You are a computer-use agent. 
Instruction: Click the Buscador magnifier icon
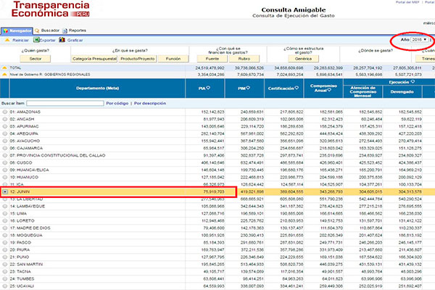pos(37,30)
